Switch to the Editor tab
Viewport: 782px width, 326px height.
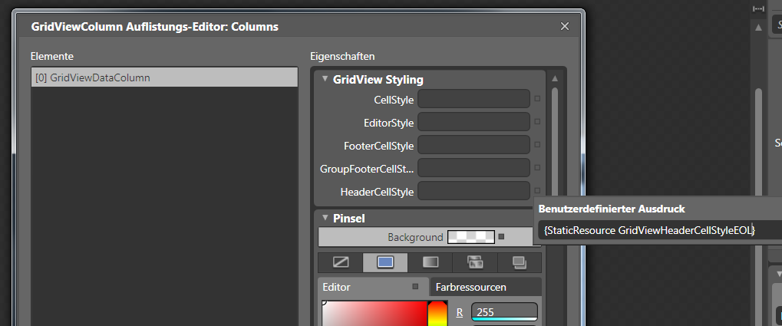point(337,287)
